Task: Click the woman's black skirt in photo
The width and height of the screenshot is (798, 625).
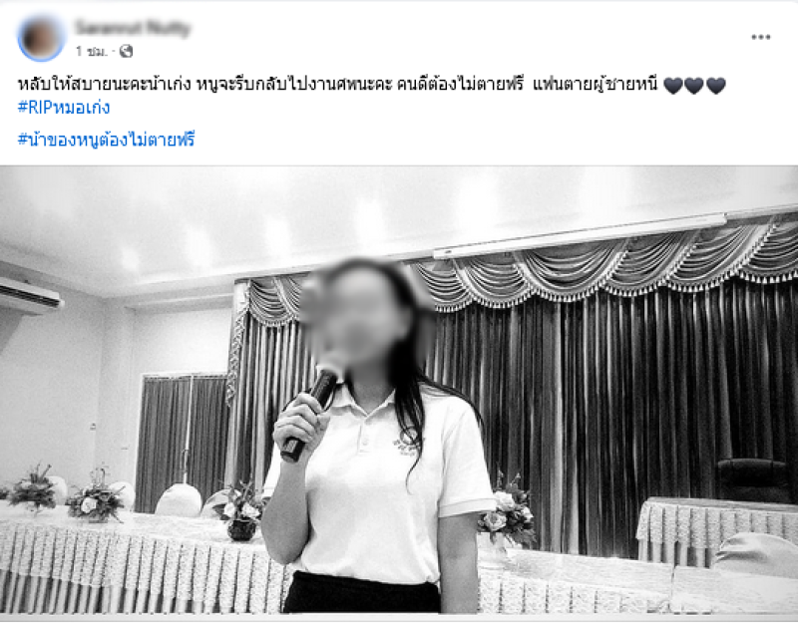Action: tap(362, 593)
